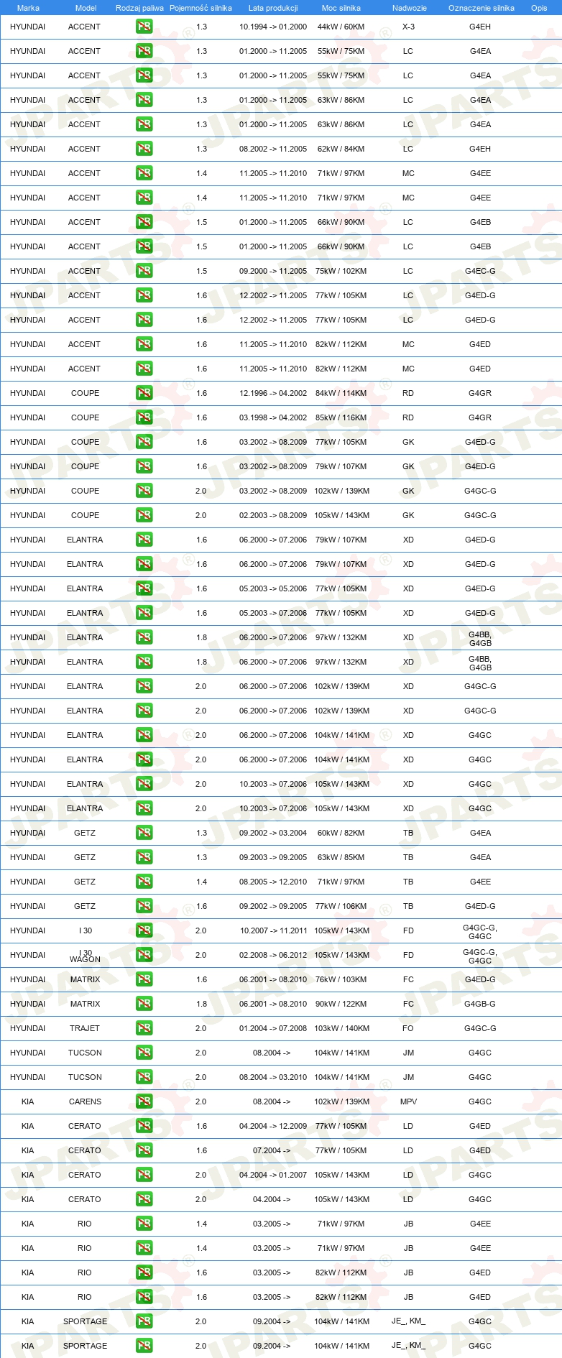Viewport: 562px width, 1358px height.
Task: Select the 103kW / 140KM power cell
Action: (341, 1028)
